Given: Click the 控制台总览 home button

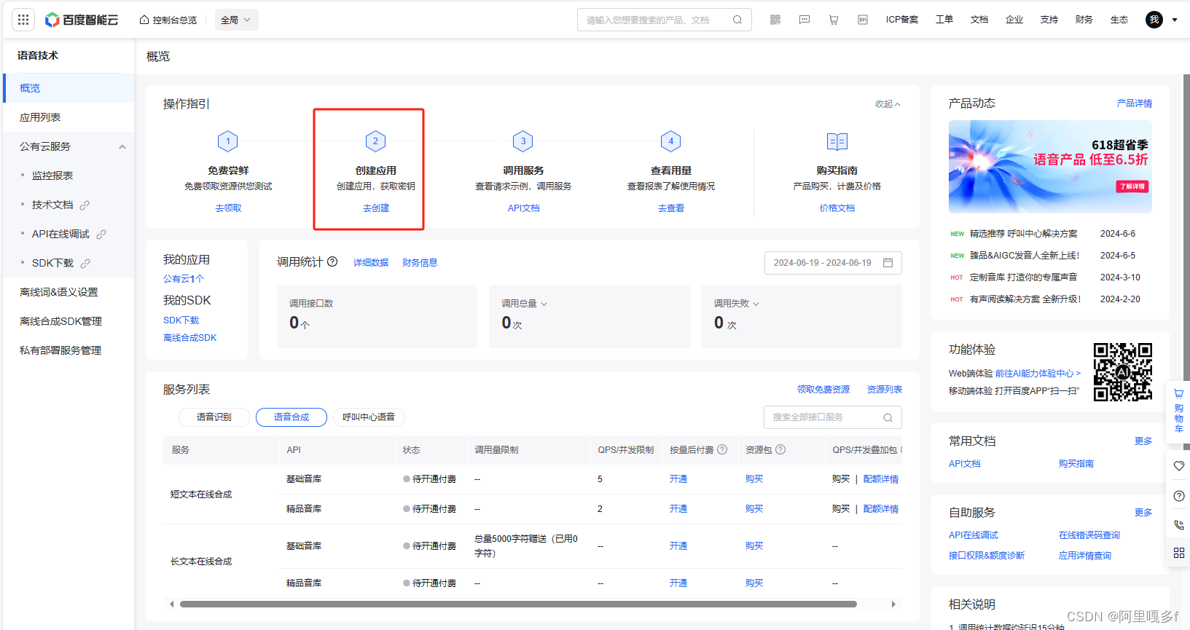Looking at the screenshot, I should (x=168, y=20).
